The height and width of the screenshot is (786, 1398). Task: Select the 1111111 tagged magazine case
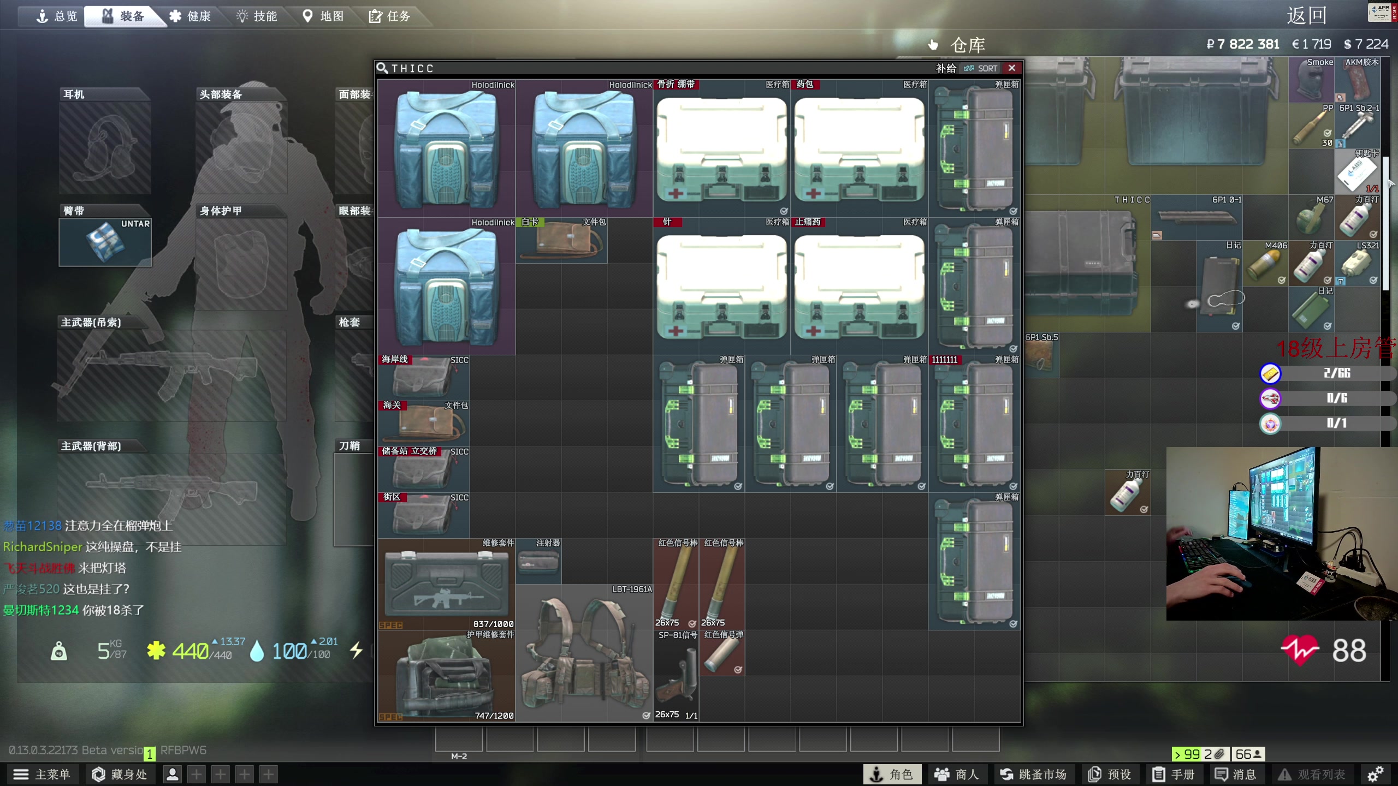[974, 424]
